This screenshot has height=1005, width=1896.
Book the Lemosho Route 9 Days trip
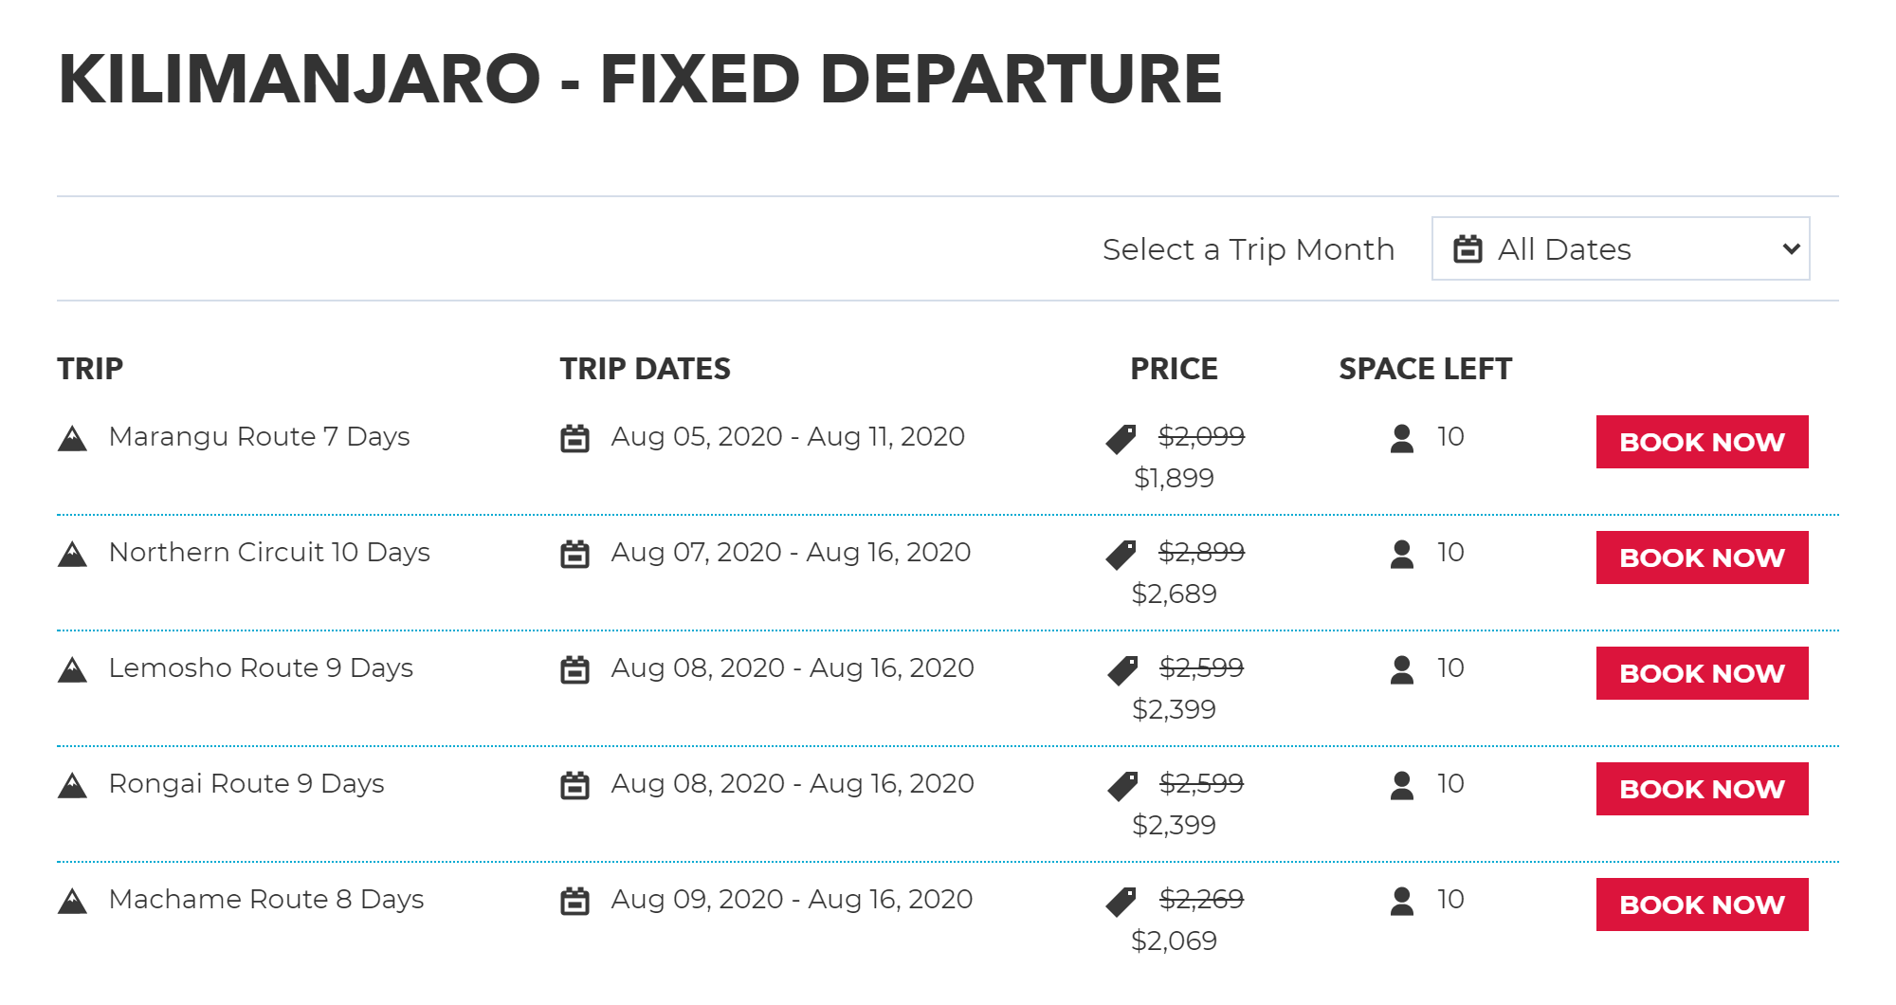(x=1702, y=673)
